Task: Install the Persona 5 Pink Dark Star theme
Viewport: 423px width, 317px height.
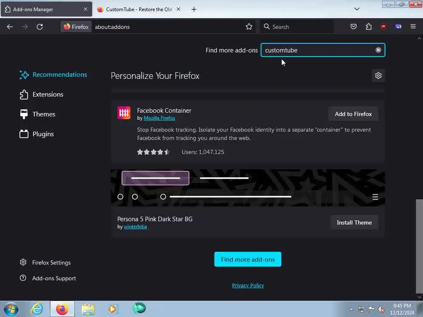Action: click(x=354, y=222)
